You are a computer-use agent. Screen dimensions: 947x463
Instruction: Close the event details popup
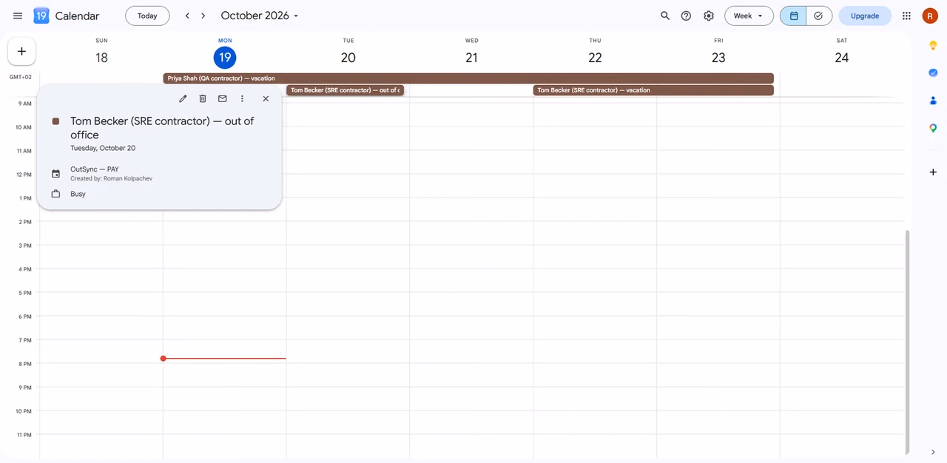click(266, 98)
